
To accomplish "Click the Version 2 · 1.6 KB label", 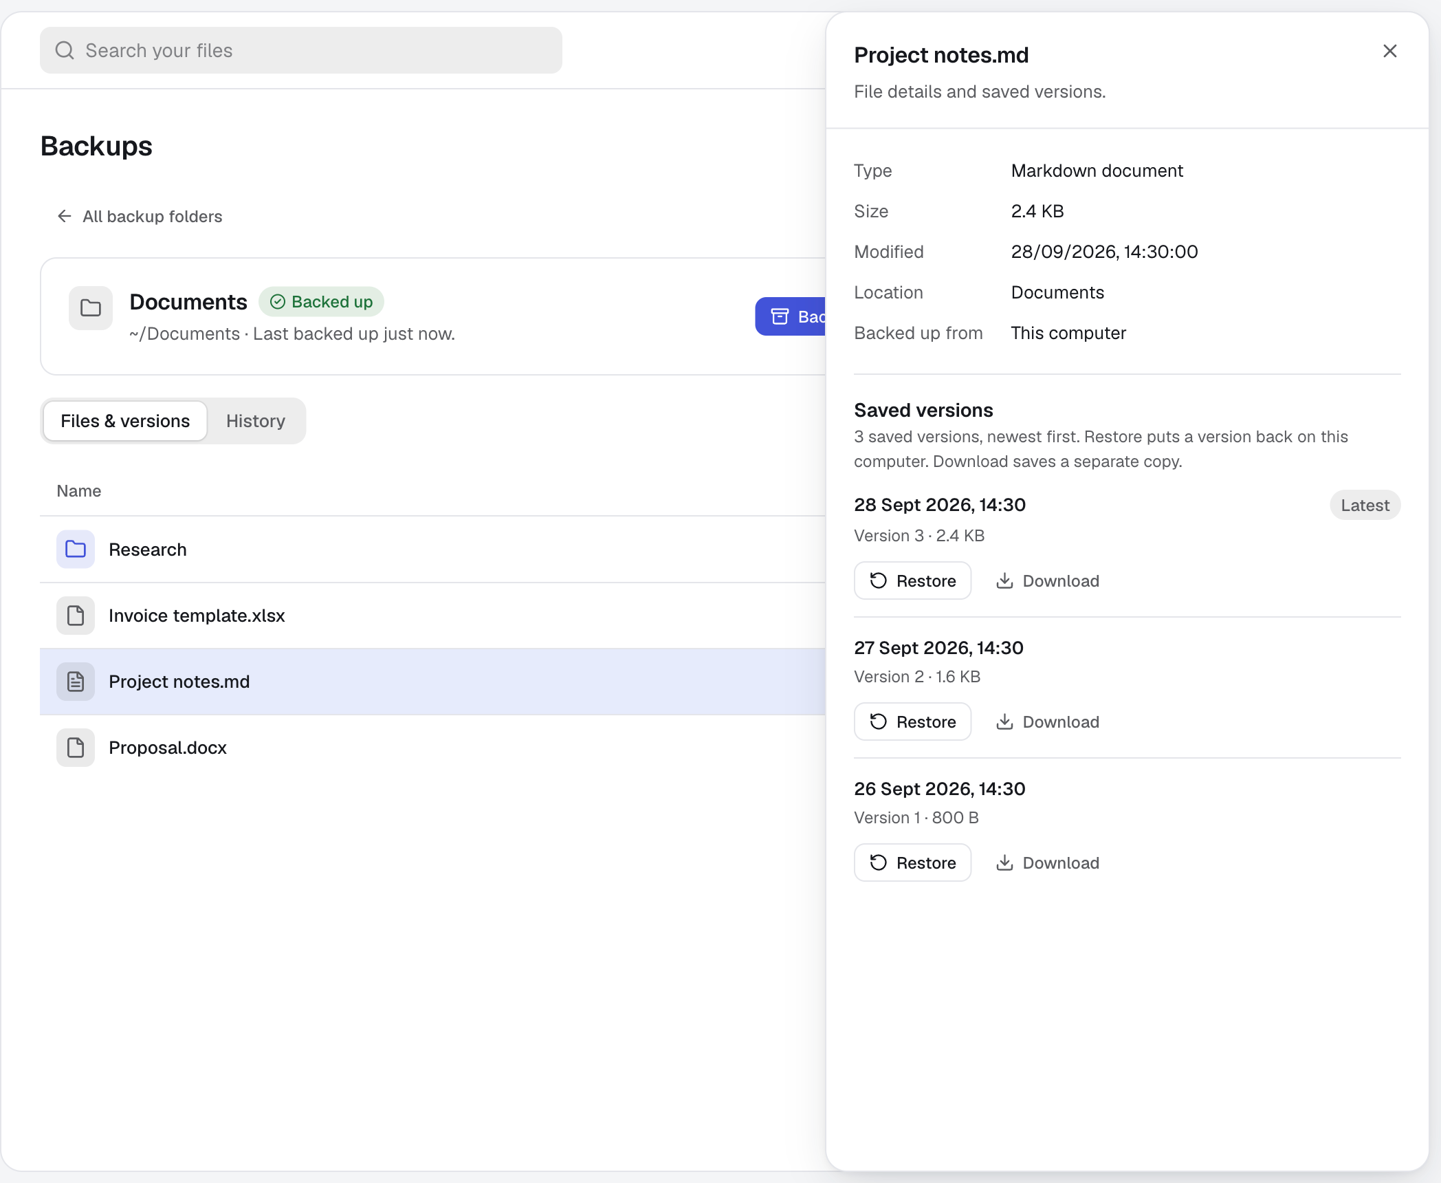I will point(917,676).
